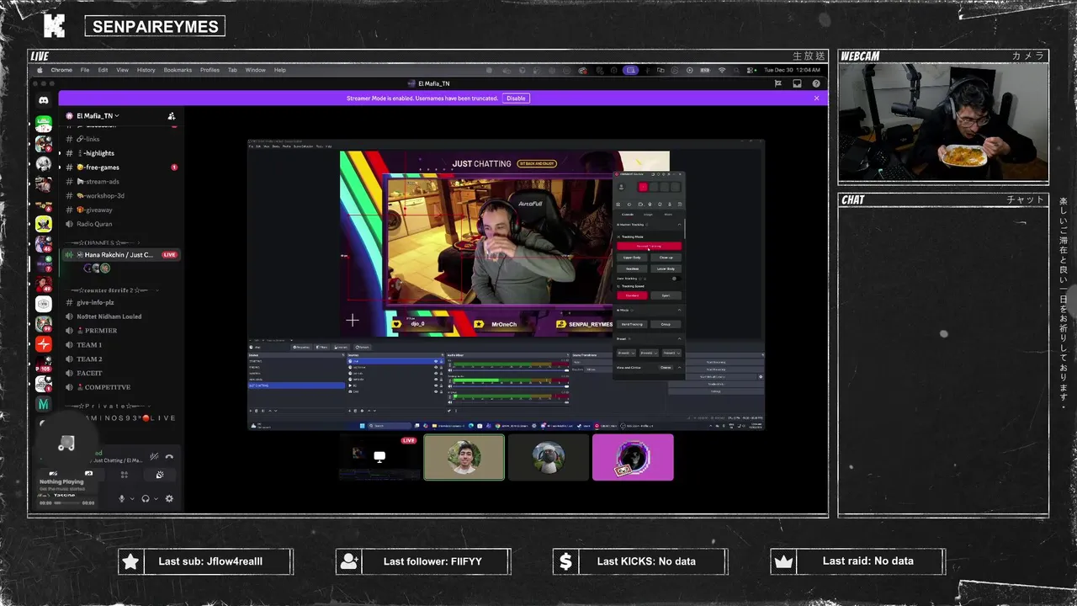Click the Kick logo in the overlay header
This screenshot has height=606, width=1077.
[54, 26]
